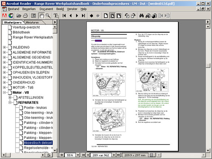Status bar first page button
The image size is (212, 159).
[84, 155]
